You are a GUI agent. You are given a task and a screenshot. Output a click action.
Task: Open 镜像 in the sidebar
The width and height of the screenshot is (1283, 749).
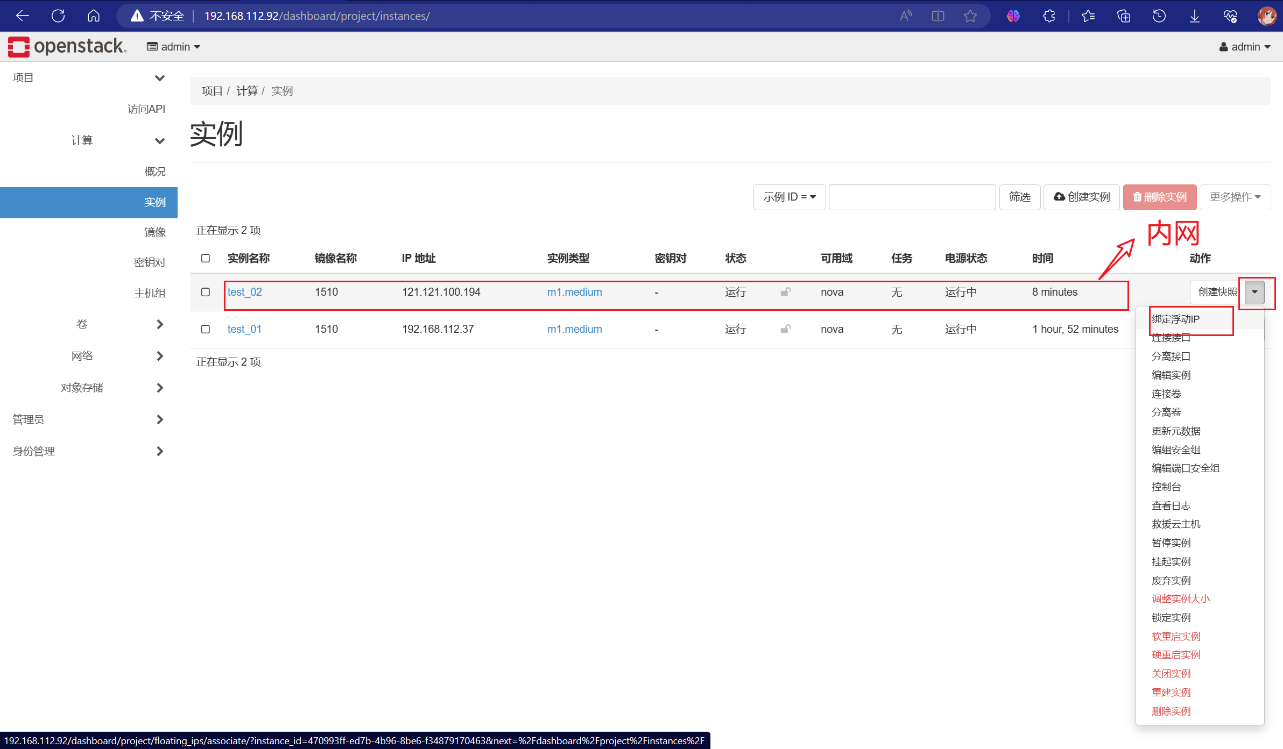(x=154, y=232)
